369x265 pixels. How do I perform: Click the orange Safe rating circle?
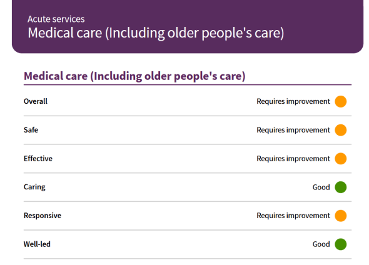click(x=340, y=130)
